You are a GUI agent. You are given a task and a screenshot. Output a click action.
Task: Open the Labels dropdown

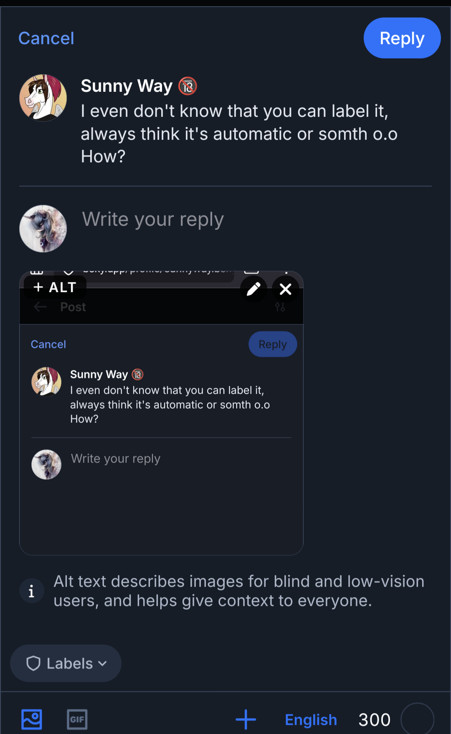point(66,663)
